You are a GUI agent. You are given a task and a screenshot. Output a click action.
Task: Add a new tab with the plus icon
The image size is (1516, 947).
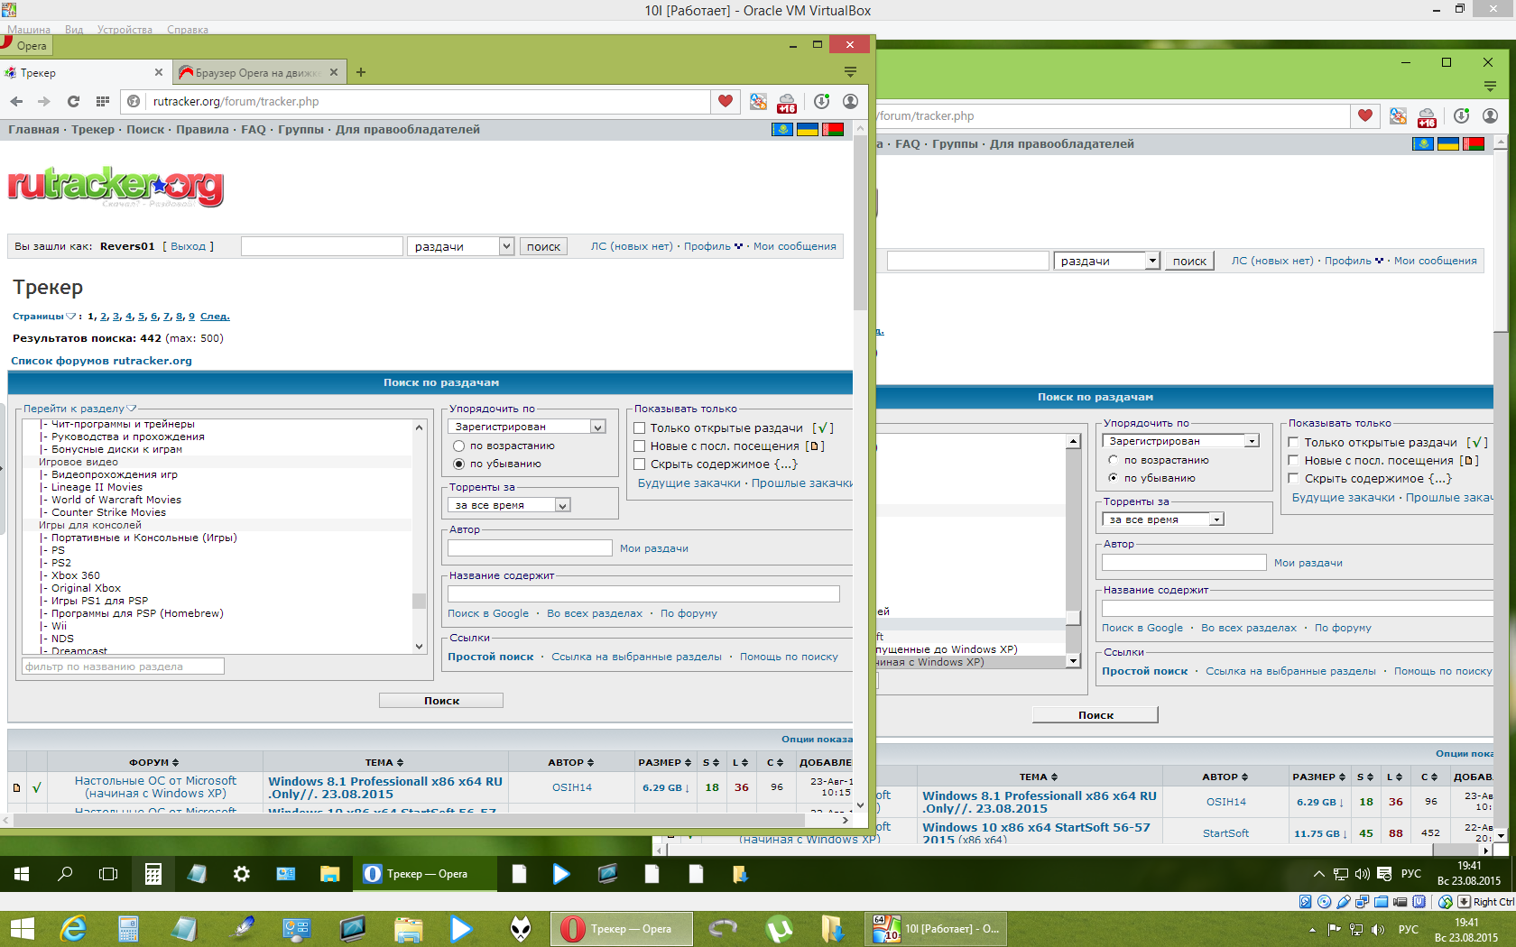point(361,72)
